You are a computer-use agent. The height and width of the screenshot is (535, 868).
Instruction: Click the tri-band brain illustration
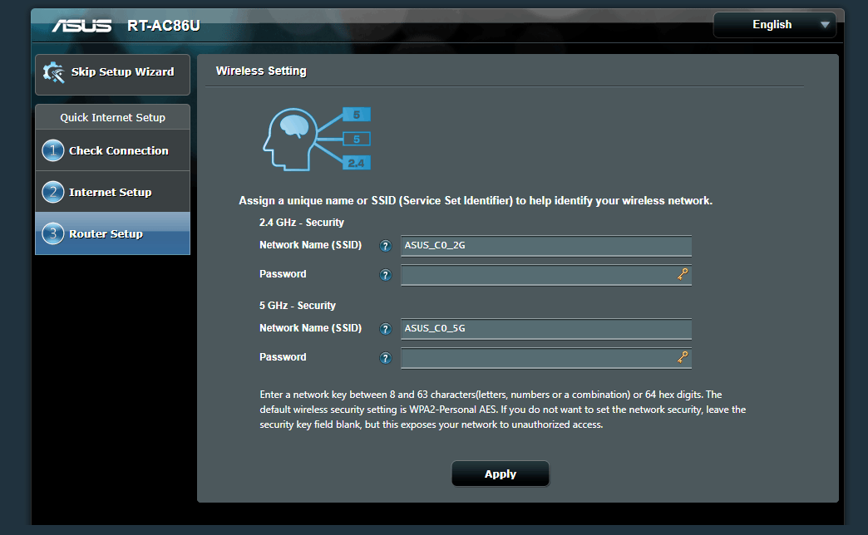(317, 139)
